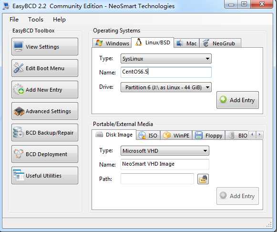277x232 pixels.
Task: Click the gear-plus icon on Add New Entry
Action: 19,89
